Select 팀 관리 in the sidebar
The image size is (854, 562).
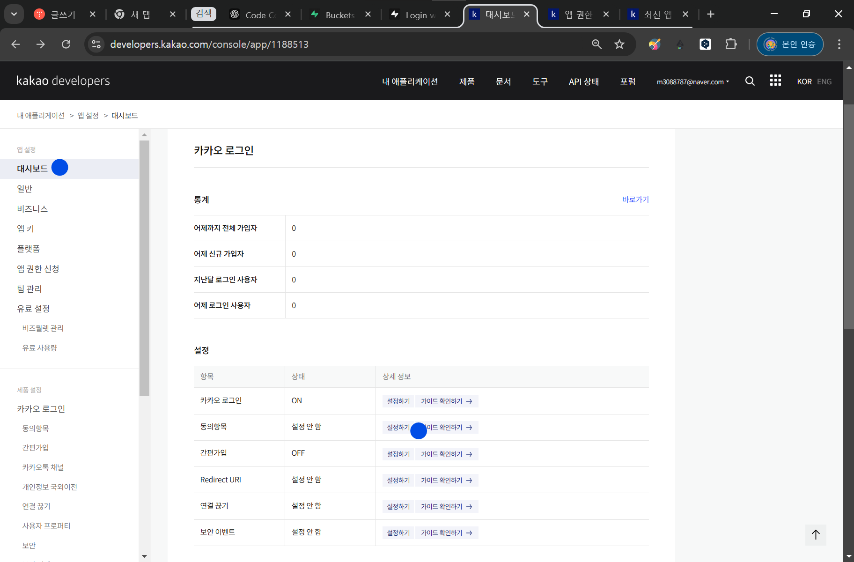pyautogui.click(x=29, y=288)
